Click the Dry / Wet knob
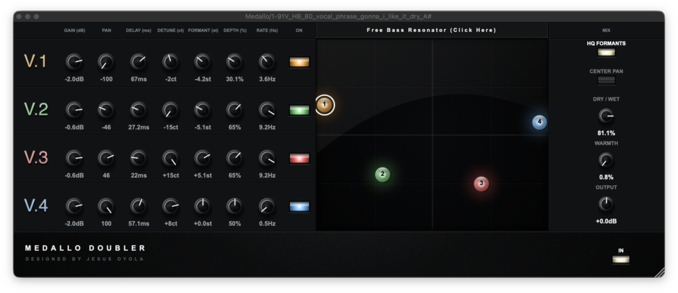Image resolution: width=678 pixels, height=293 pixels. 606,116
